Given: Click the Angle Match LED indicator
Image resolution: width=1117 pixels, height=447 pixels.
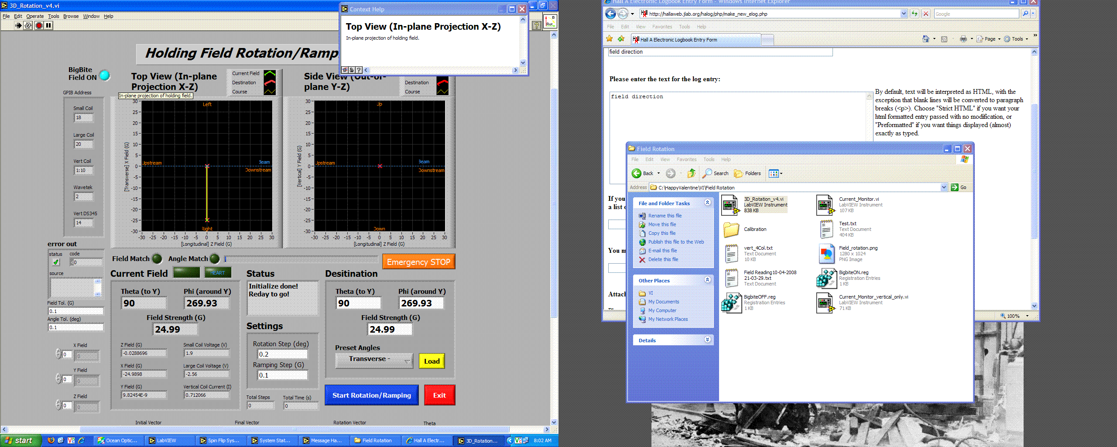Looking at the screenshot, I should click(x=215, y=258).
